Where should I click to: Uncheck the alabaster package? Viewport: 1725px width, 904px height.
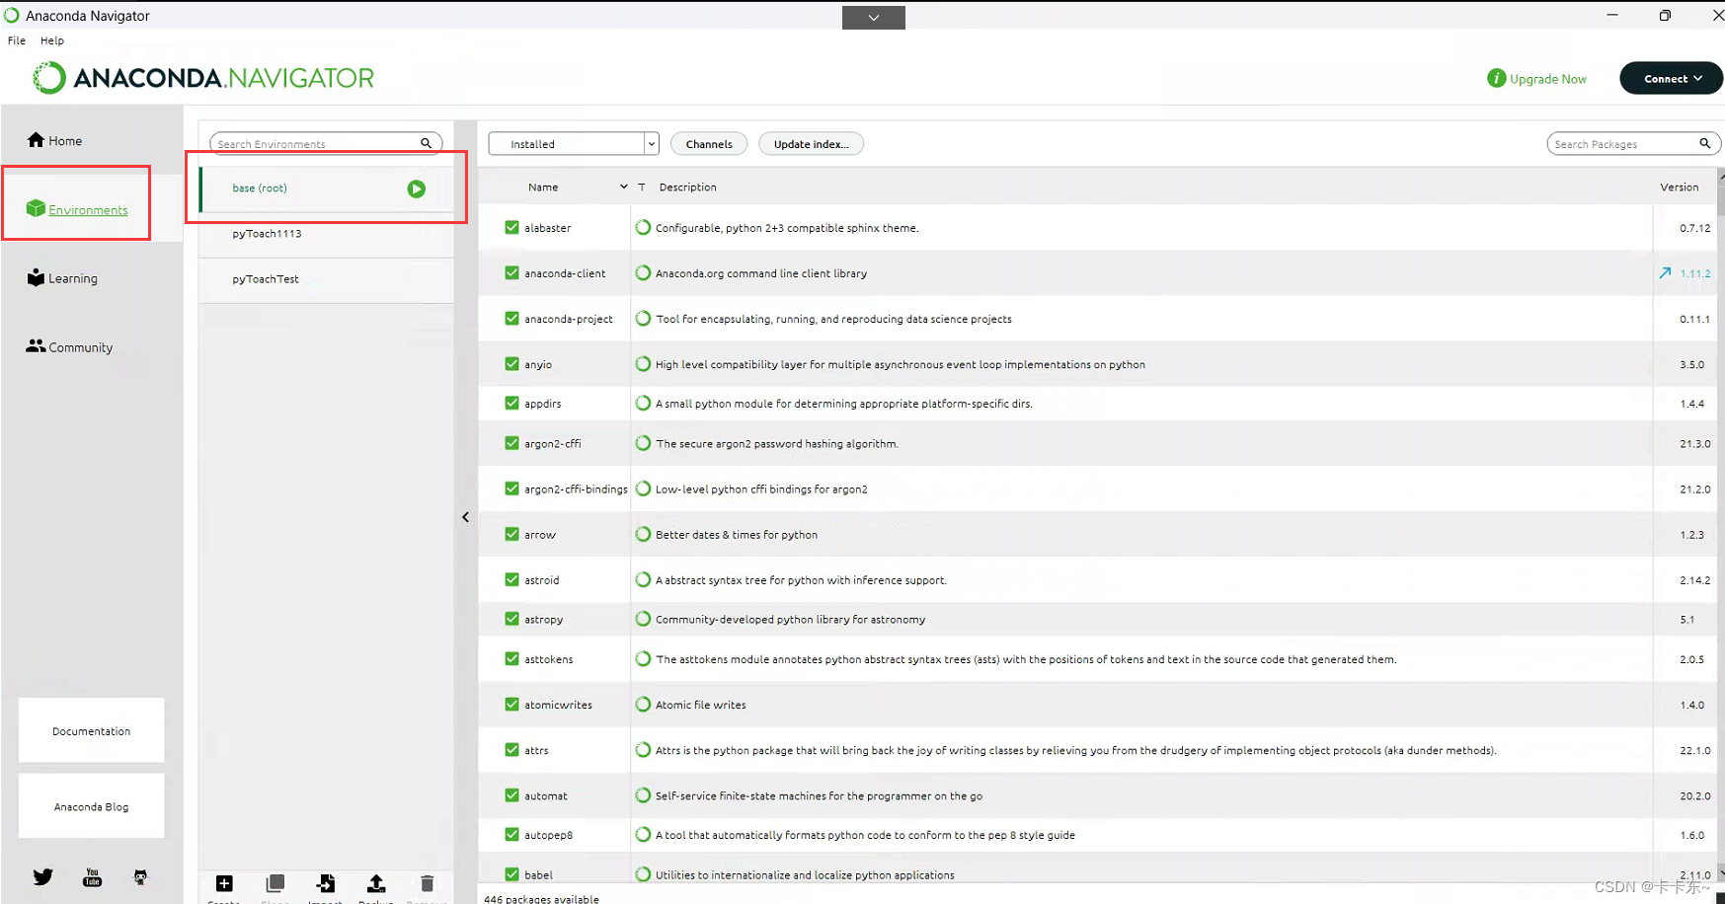coord(511,227)
